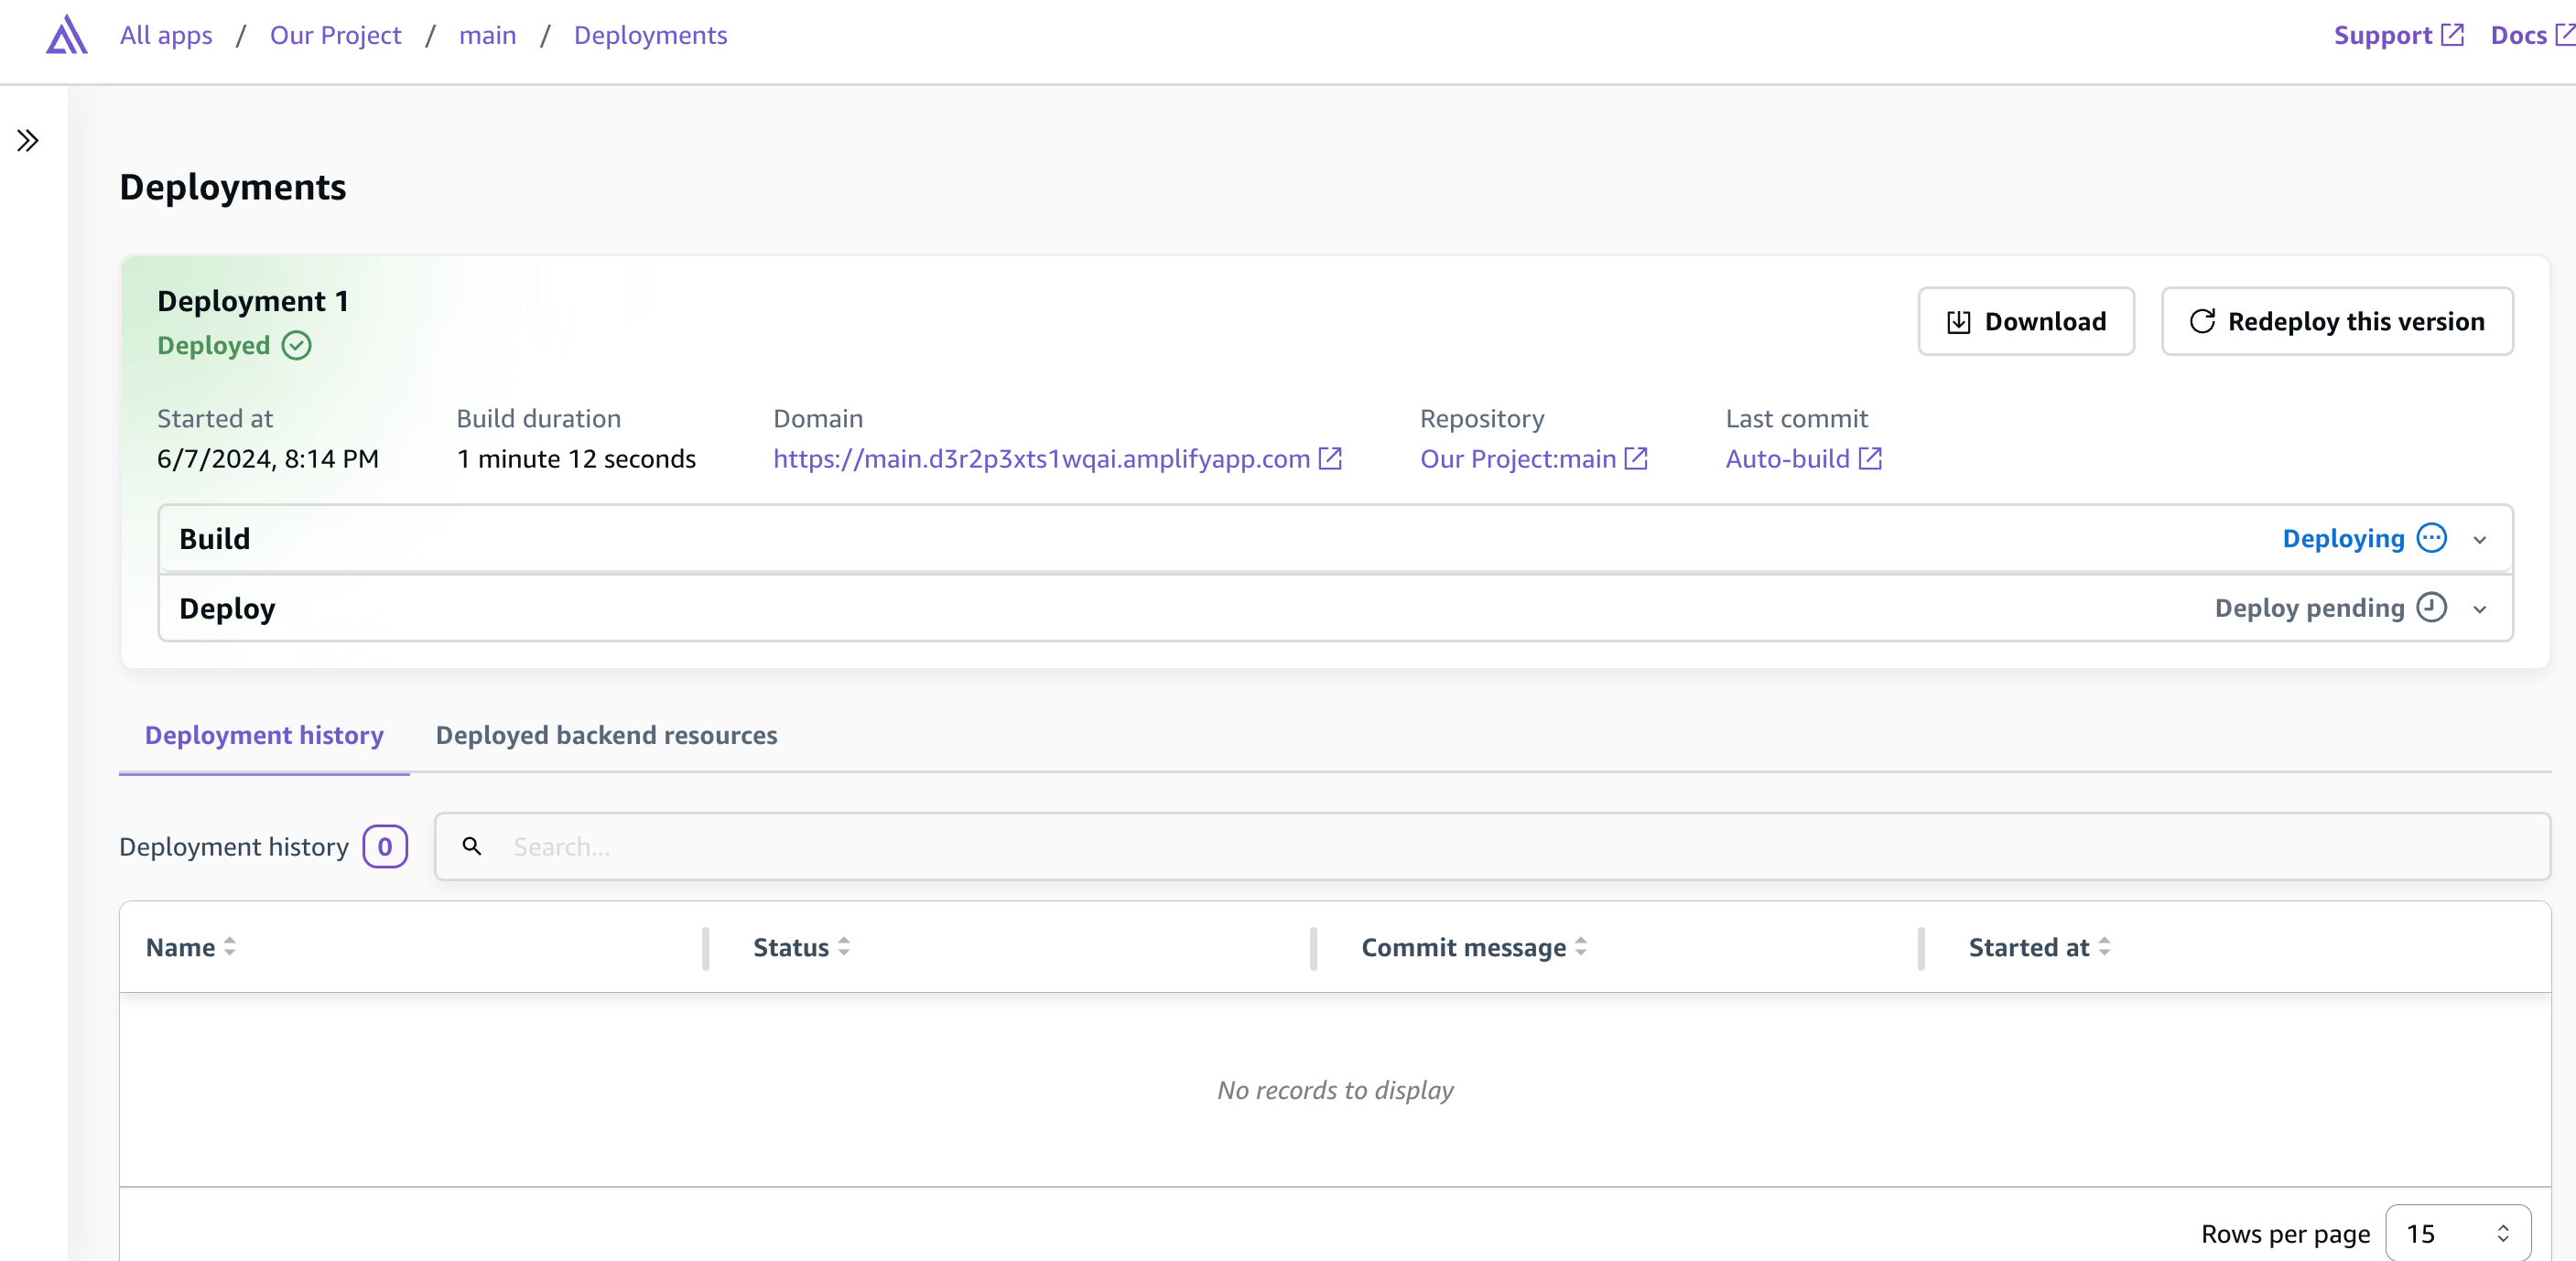Click the Download button

[x=2026, y=321]
